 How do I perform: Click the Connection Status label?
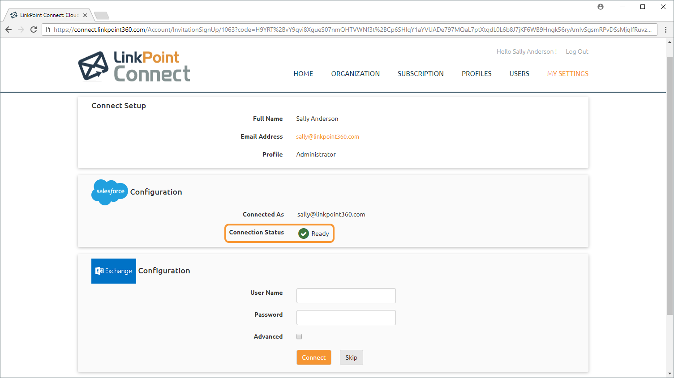click(257, 232)
